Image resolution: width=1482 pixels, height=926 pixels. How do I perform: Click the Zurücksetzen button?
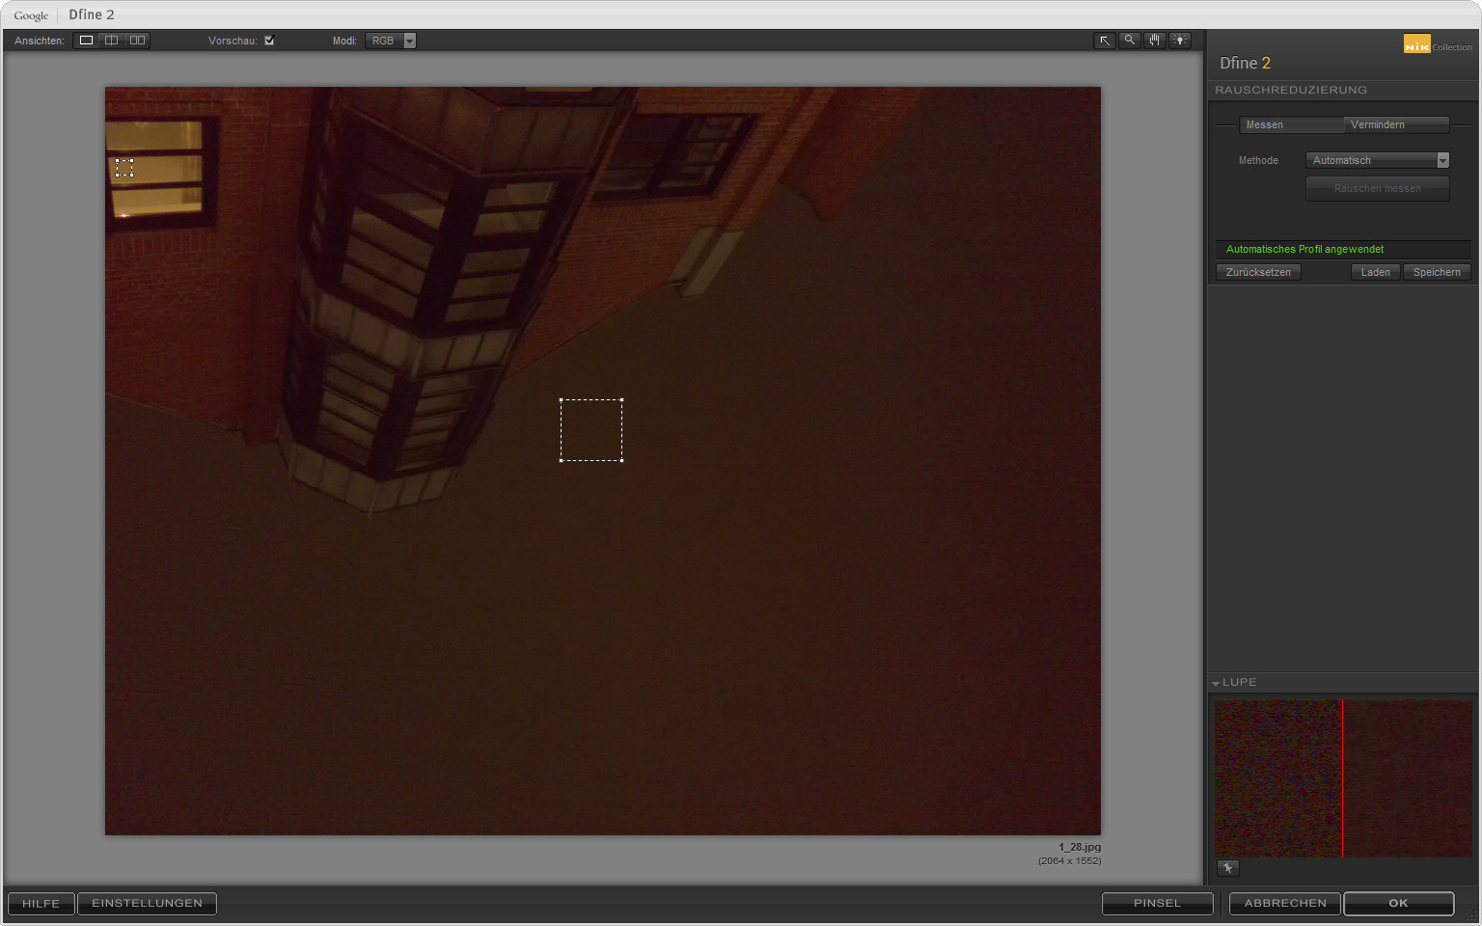coord(1258,272)
